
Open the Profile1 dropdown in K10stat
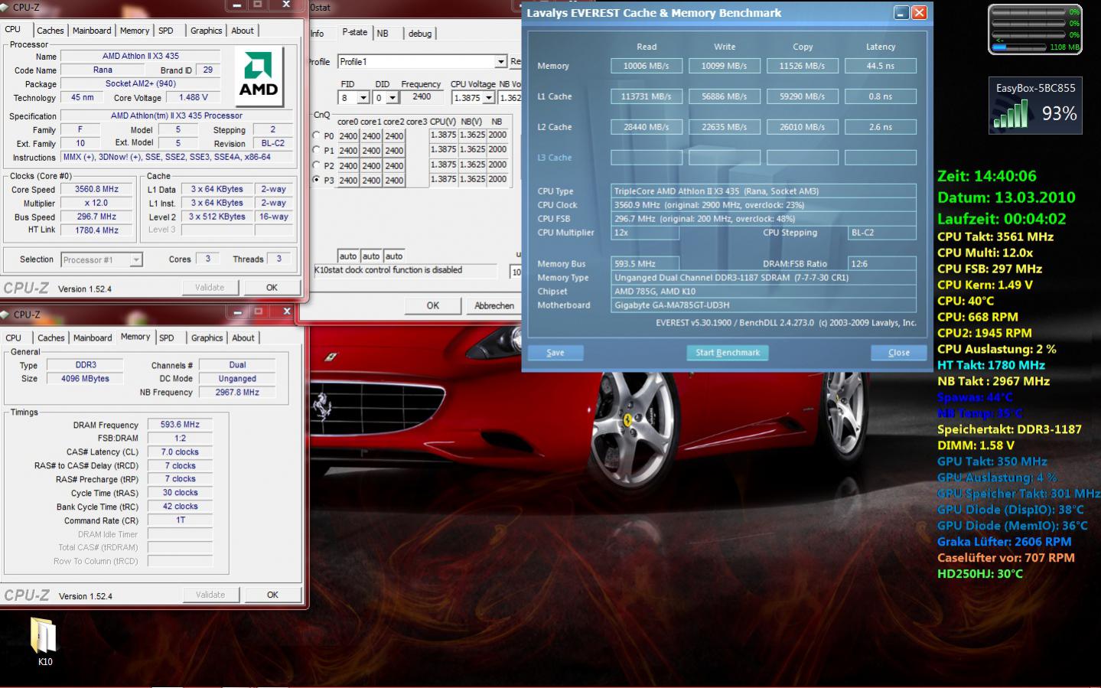501,62
